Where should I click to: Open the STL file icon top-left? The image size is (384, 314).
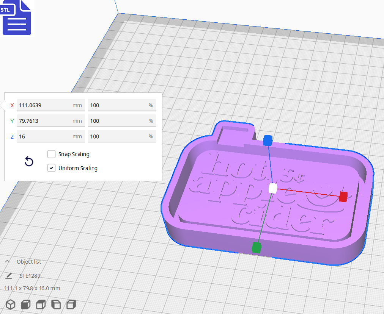[x=17, y=18]
